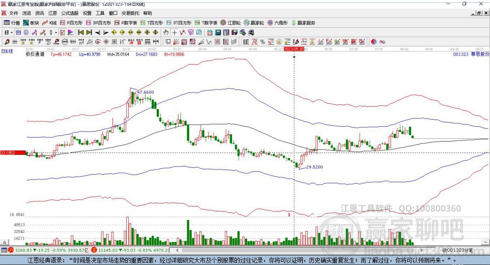Open the 赢家轮 wheel tool

pyautogui.click(x=254, y=22)
